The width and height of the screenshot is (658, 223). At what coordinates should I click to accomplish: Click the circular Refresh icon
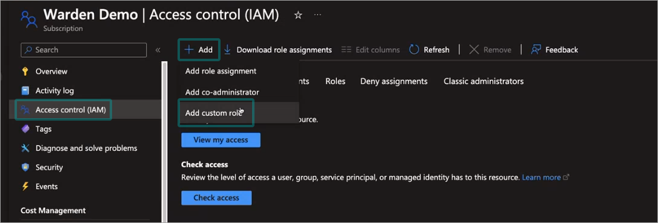pos(414,50)
